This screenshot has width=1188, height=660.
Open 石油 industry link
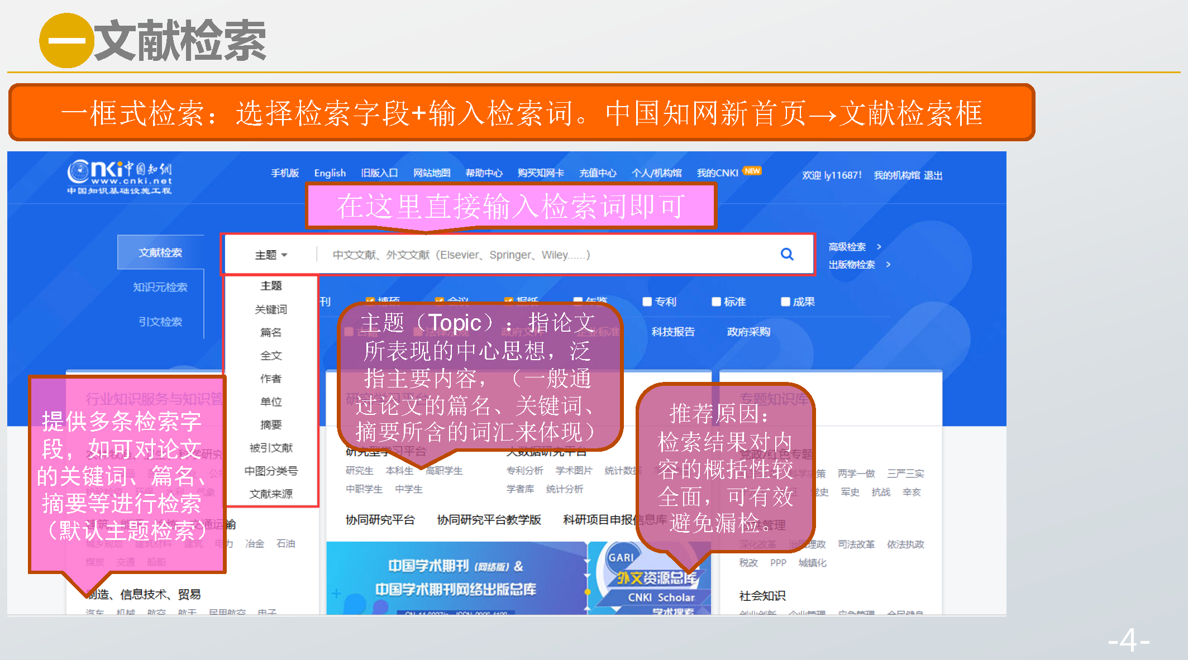[x=286, y=543]
